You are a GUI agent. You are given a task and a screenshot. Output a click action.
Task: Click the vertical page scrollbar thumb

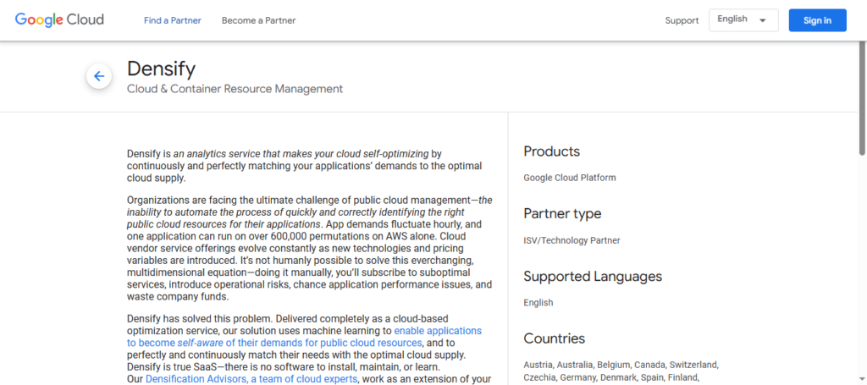click(861, 102)
